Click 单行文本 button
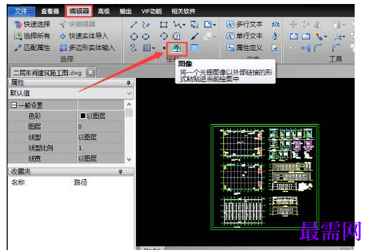Viewport: 374px width, 252px height. point(244,36)
